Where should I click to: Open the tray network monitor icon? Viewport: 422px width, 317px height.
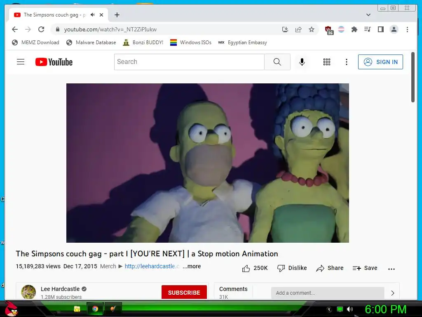tap(340, 310)
